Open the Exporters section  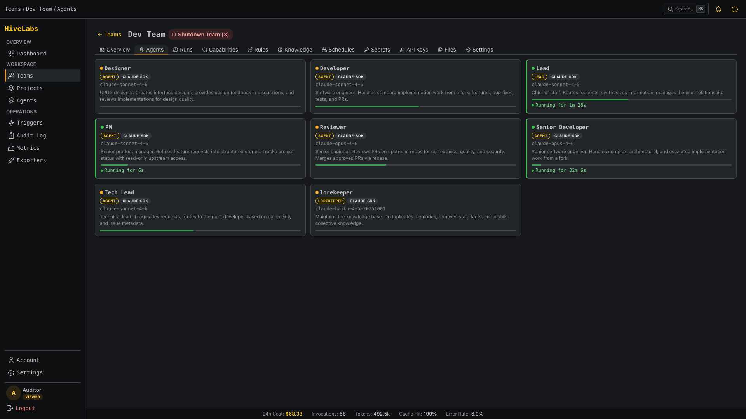pyautogui.click(x=31, y=160)
